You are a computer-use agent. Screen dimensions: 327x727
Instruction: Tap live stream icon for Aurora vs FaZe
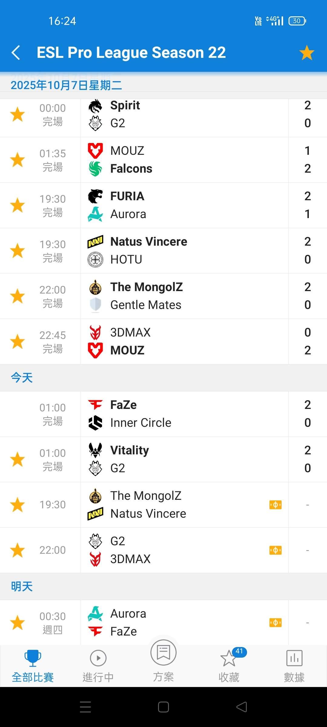click(x=275, y=623)
